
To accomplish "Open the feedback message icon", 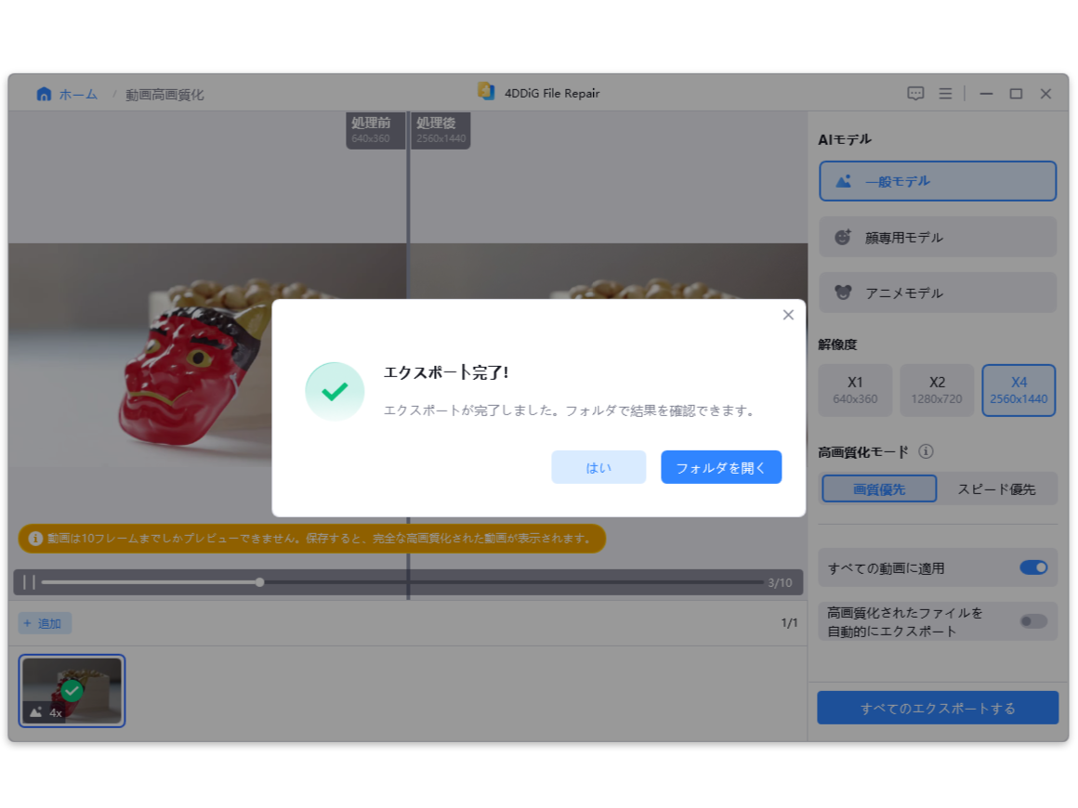I will pyautogui.click(x=915, y=94).
